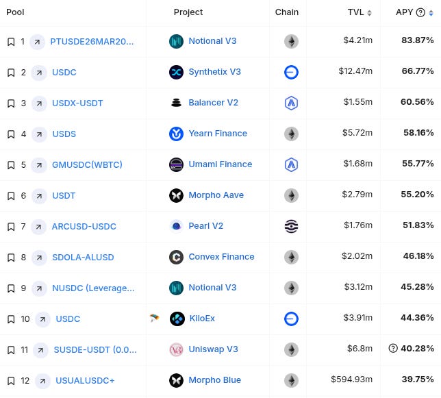The image size is (441, 398).
Task: Open the SDOLA-ALUSD pool link
Action: tap(83, 258)
